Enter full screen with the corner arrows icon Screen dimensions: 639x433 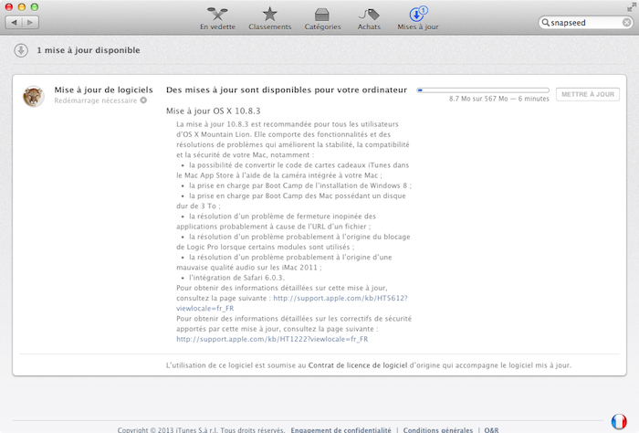[x=630, y=6]
